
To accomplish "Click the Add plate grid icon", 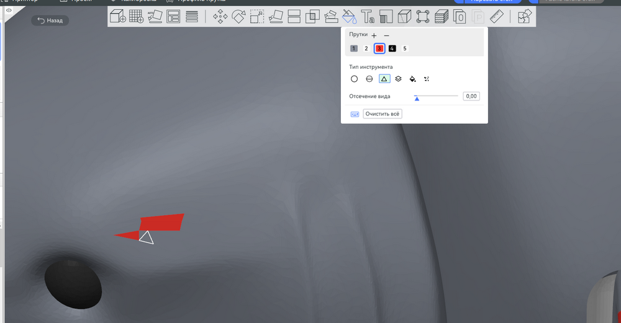I will 136,17.
